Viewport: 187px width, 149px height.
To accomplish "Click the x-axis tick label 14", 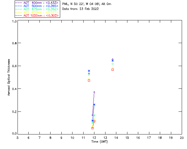I will click(x=116, y=138).
